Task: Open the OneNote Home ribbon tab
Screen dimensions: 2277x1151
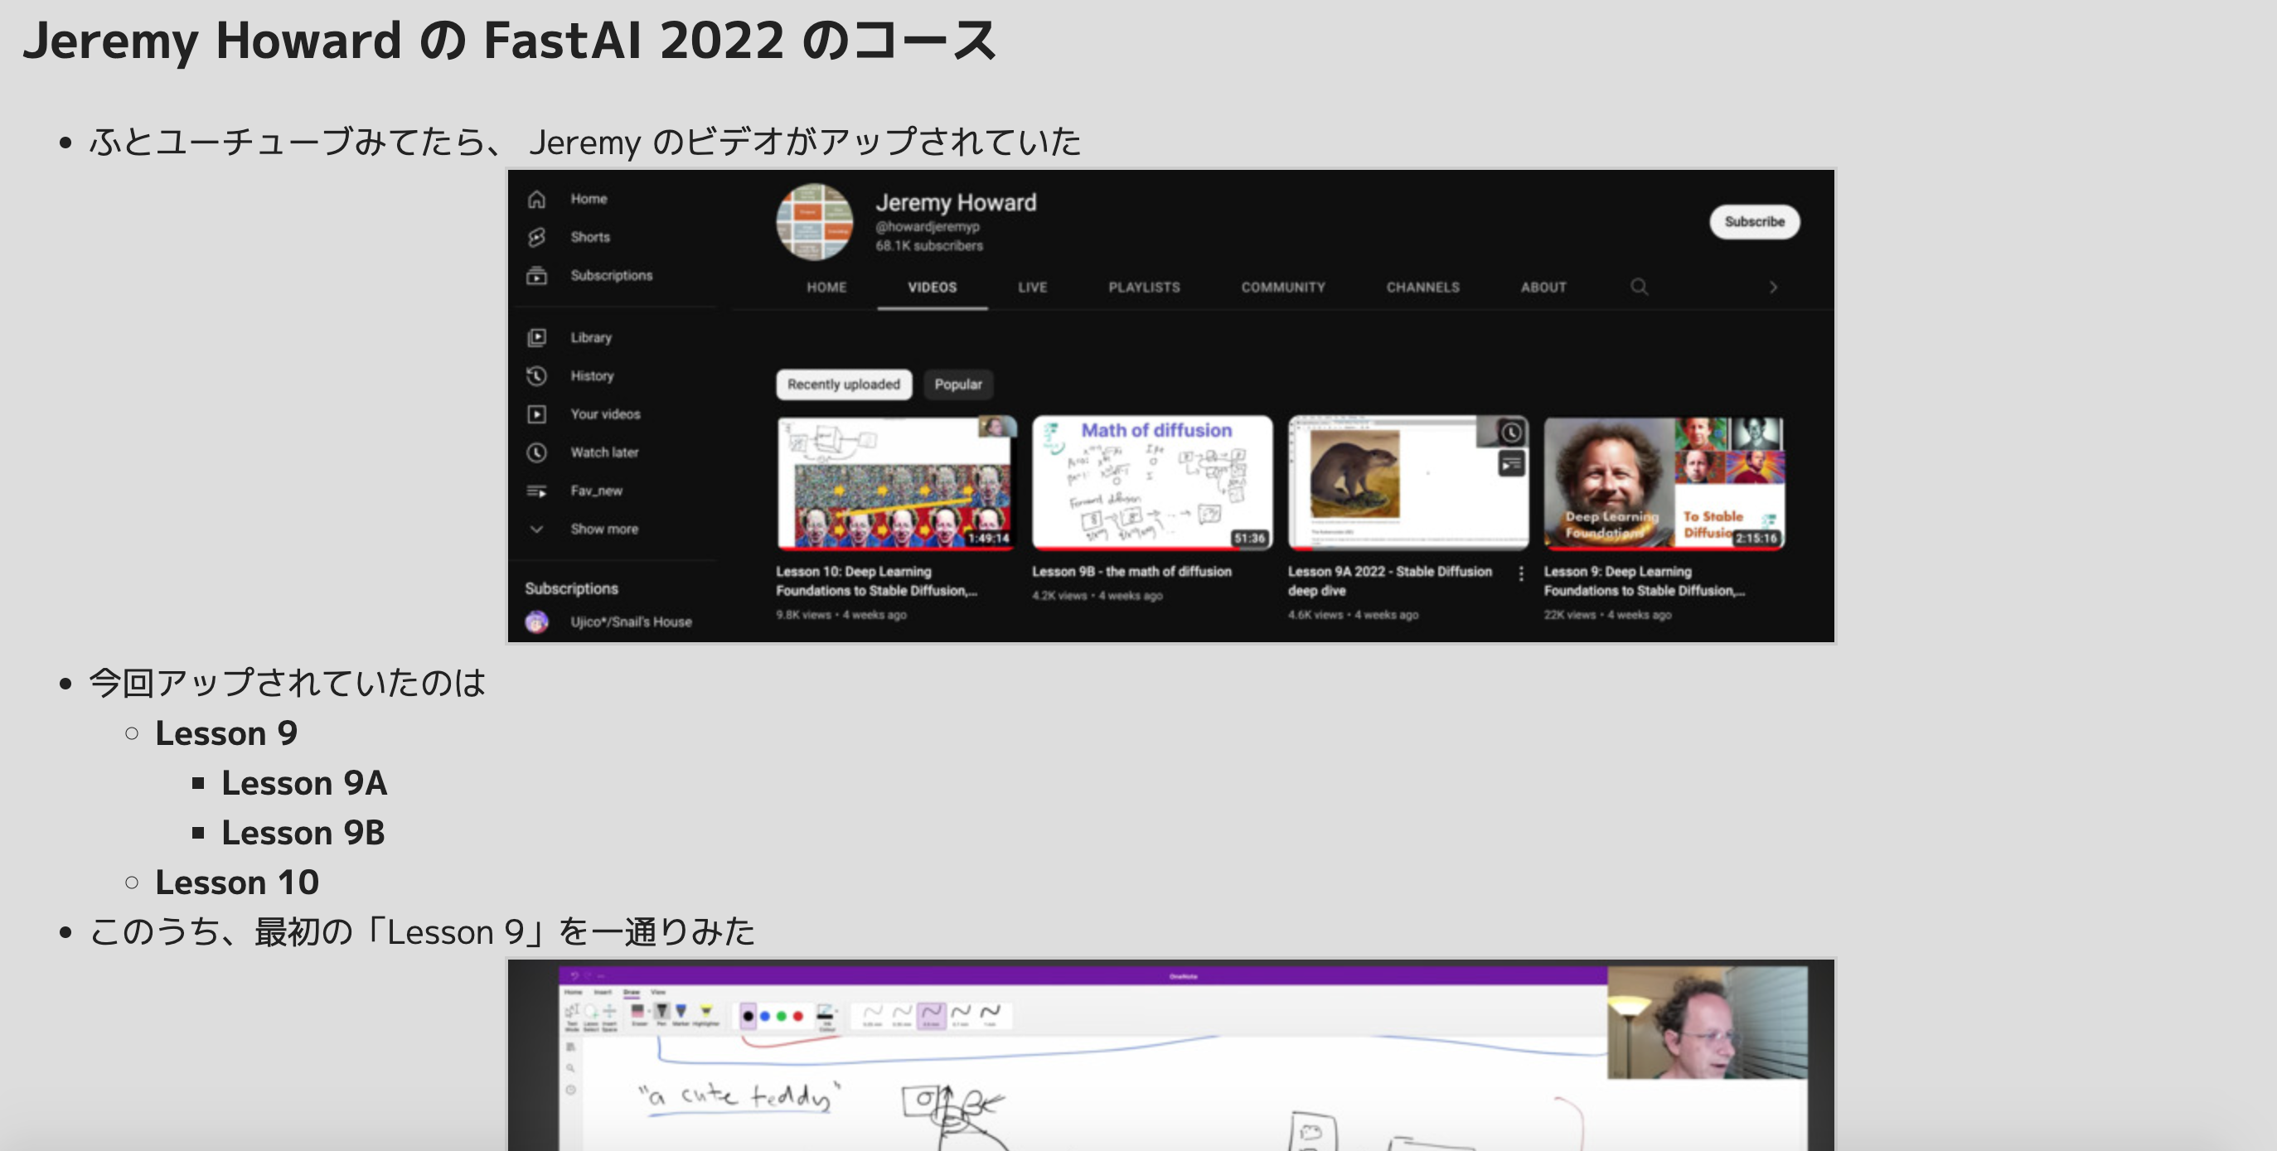Action: pyautogui.click(x=574, y=993)
